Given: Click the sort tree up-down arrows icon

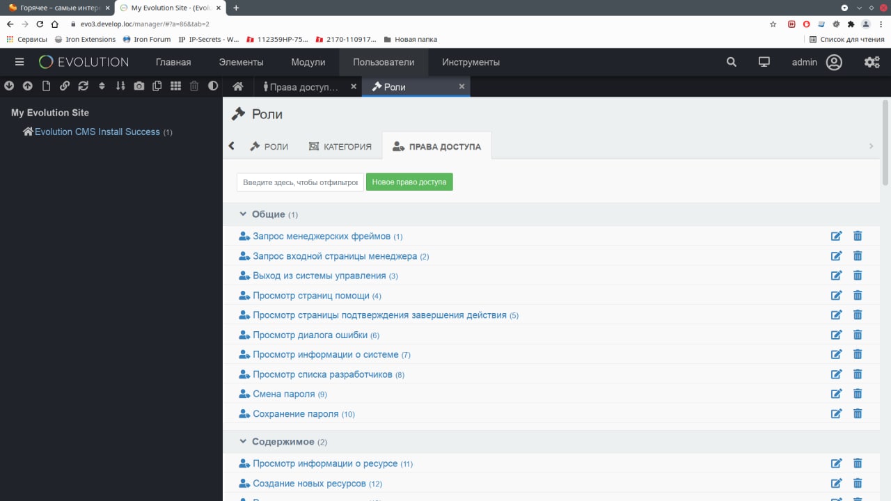Looking at the screenshot, I should click(102, 86).
